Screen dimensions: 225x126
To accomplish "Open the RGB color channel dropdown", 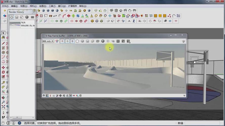I will click(x=48, y=41).
